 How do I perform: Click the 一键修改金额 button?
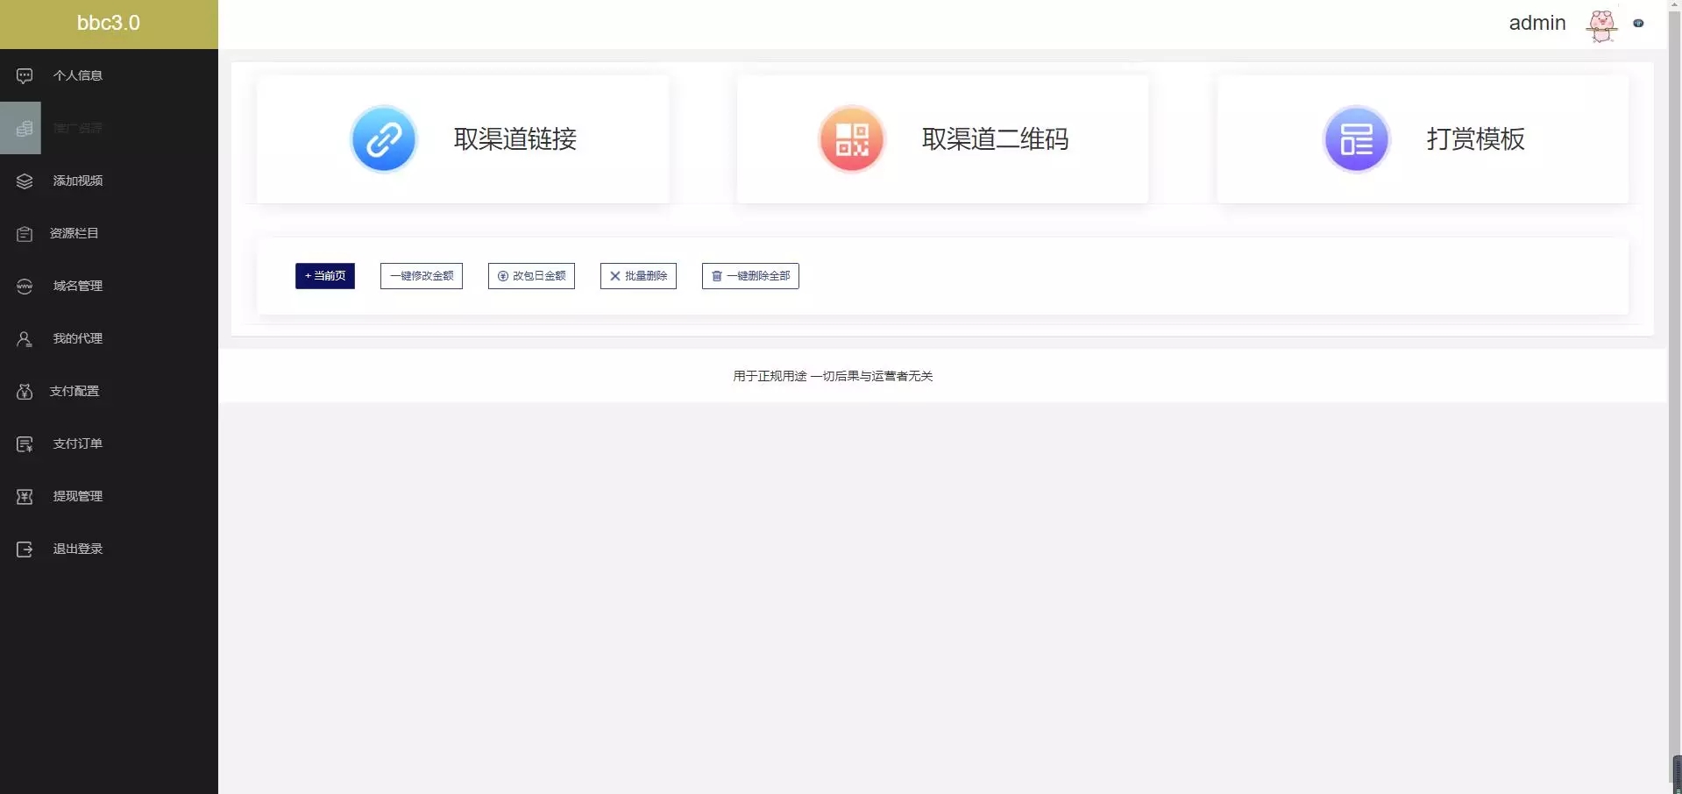coord(422,276)
